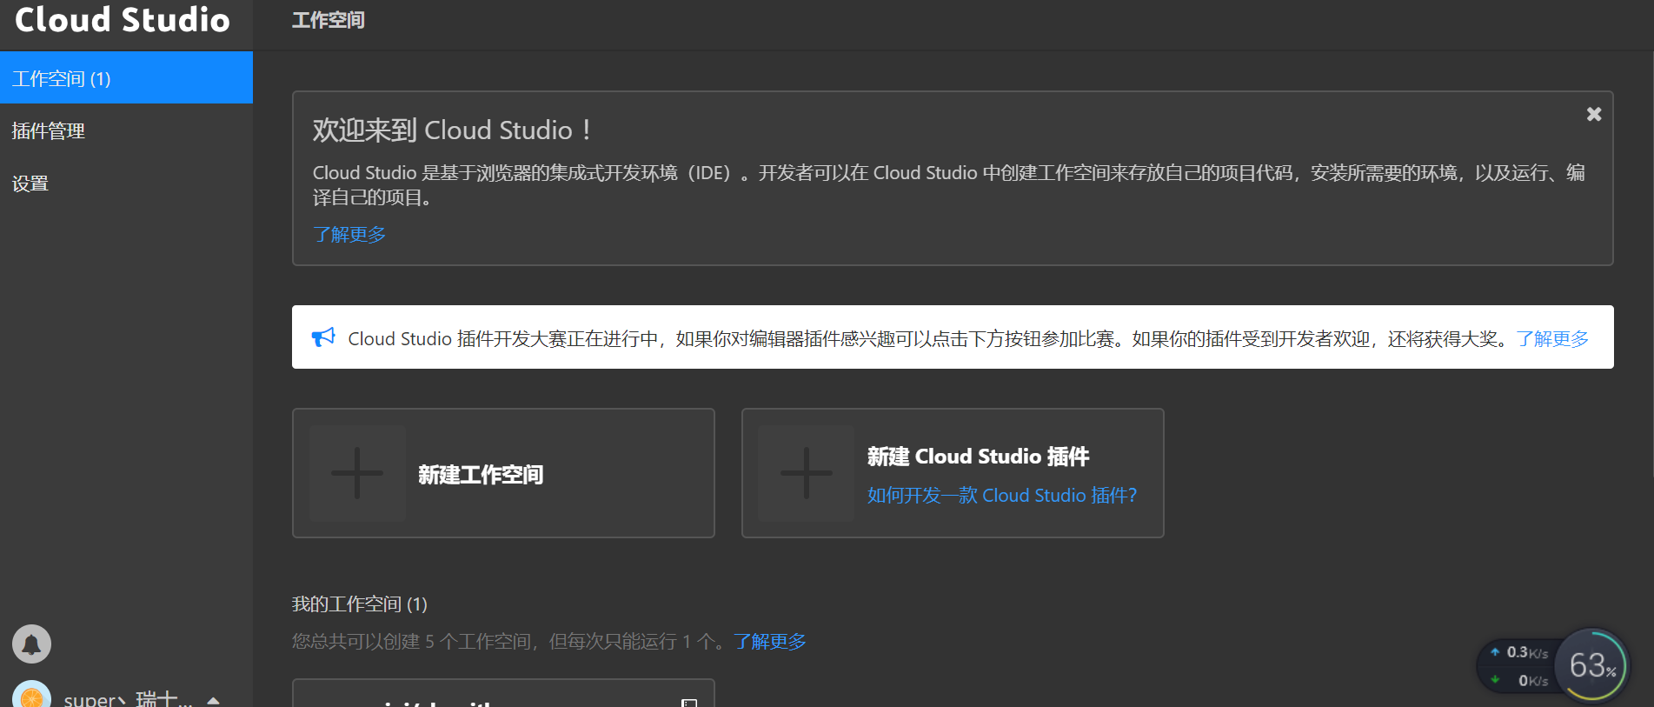Click the 新建工作空间 card

(503, 473)
